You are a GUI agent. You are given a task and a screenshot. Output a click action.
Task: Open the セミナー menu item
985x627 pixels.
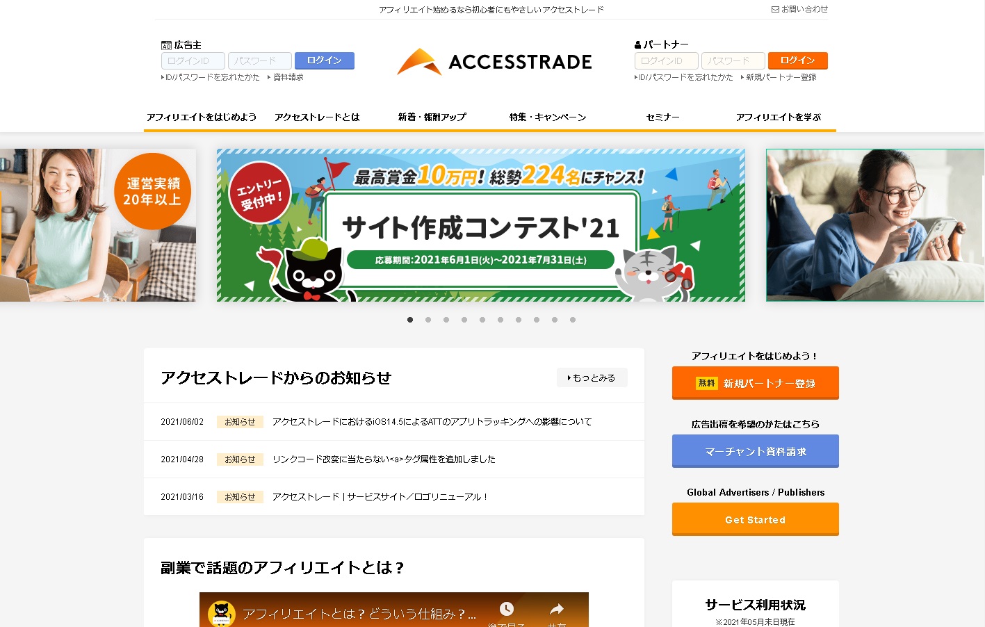click(662, 117)
